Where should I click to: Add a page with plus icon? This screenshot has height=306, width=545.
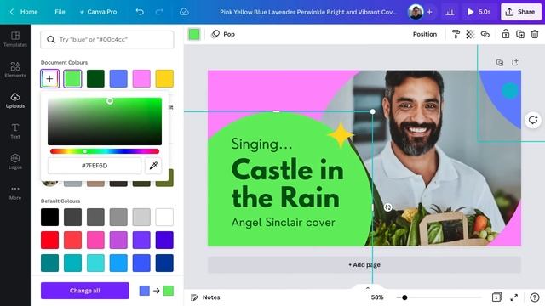(515, 62)
